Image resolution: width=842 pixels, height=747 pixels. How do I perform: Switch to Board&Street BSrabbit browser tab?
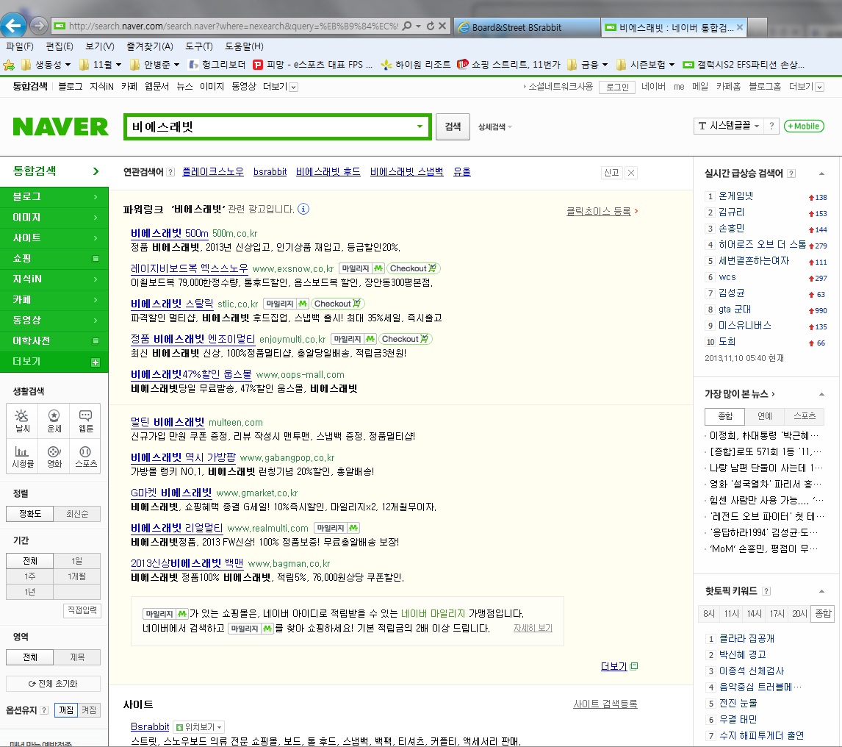pyautogui.click(x=526, y=27)
